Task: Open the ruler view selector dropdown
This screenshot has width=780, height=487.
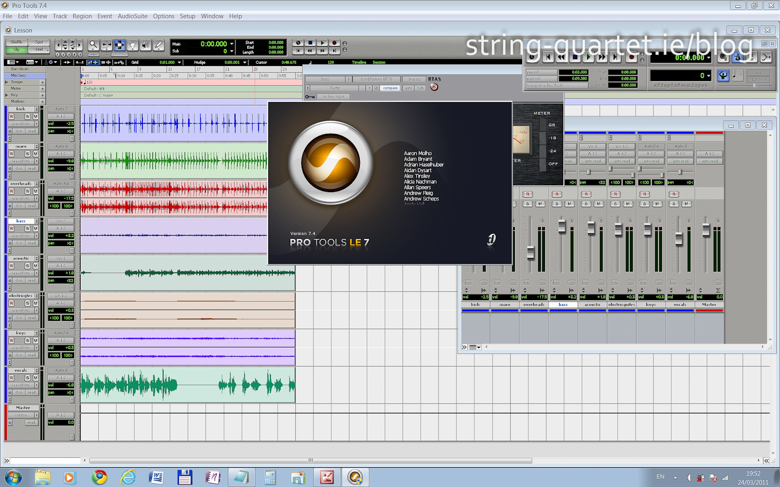Action: pos(32,62)
